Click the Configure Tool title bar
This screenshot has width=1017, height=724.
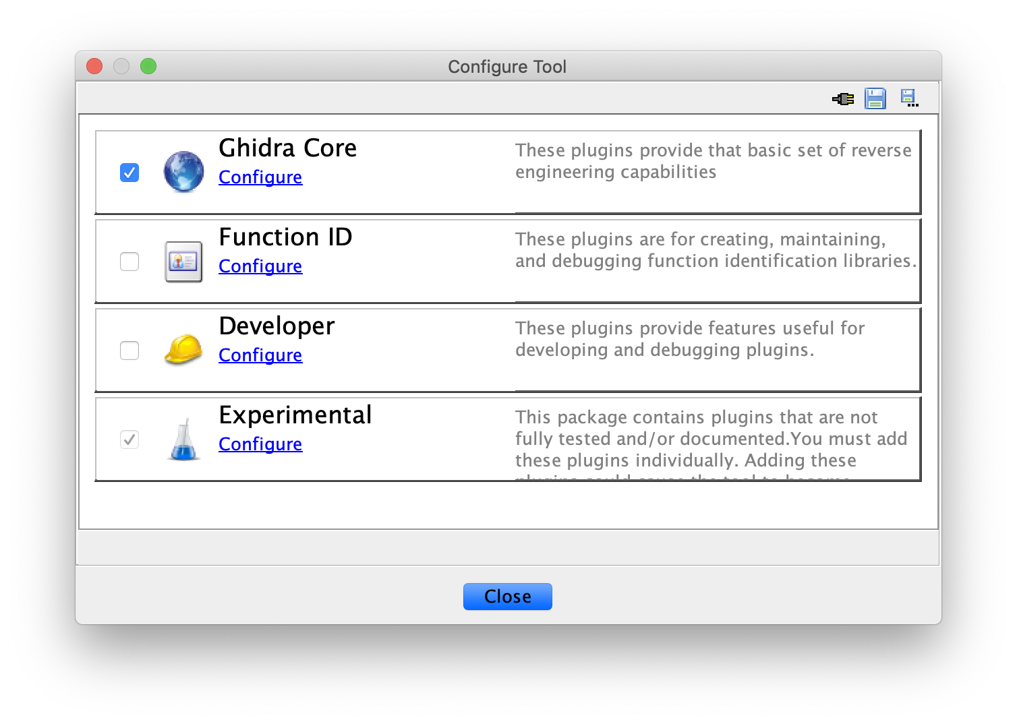tap(507, 67)
